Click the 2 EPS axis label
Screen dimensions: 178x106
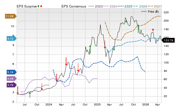pos(13,102)
